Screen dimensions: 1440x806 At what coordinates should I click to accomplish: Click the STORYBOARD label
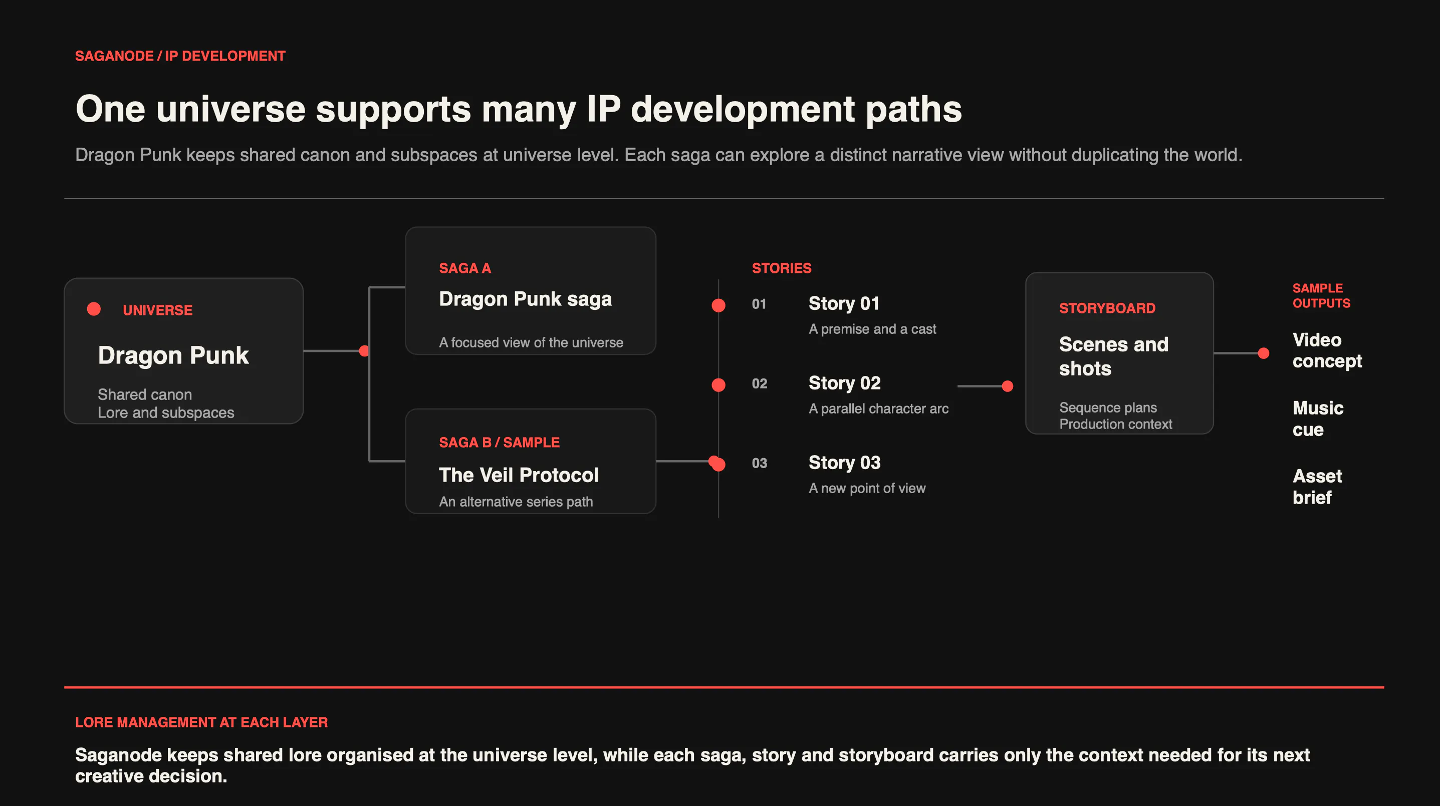(1107, 308)
